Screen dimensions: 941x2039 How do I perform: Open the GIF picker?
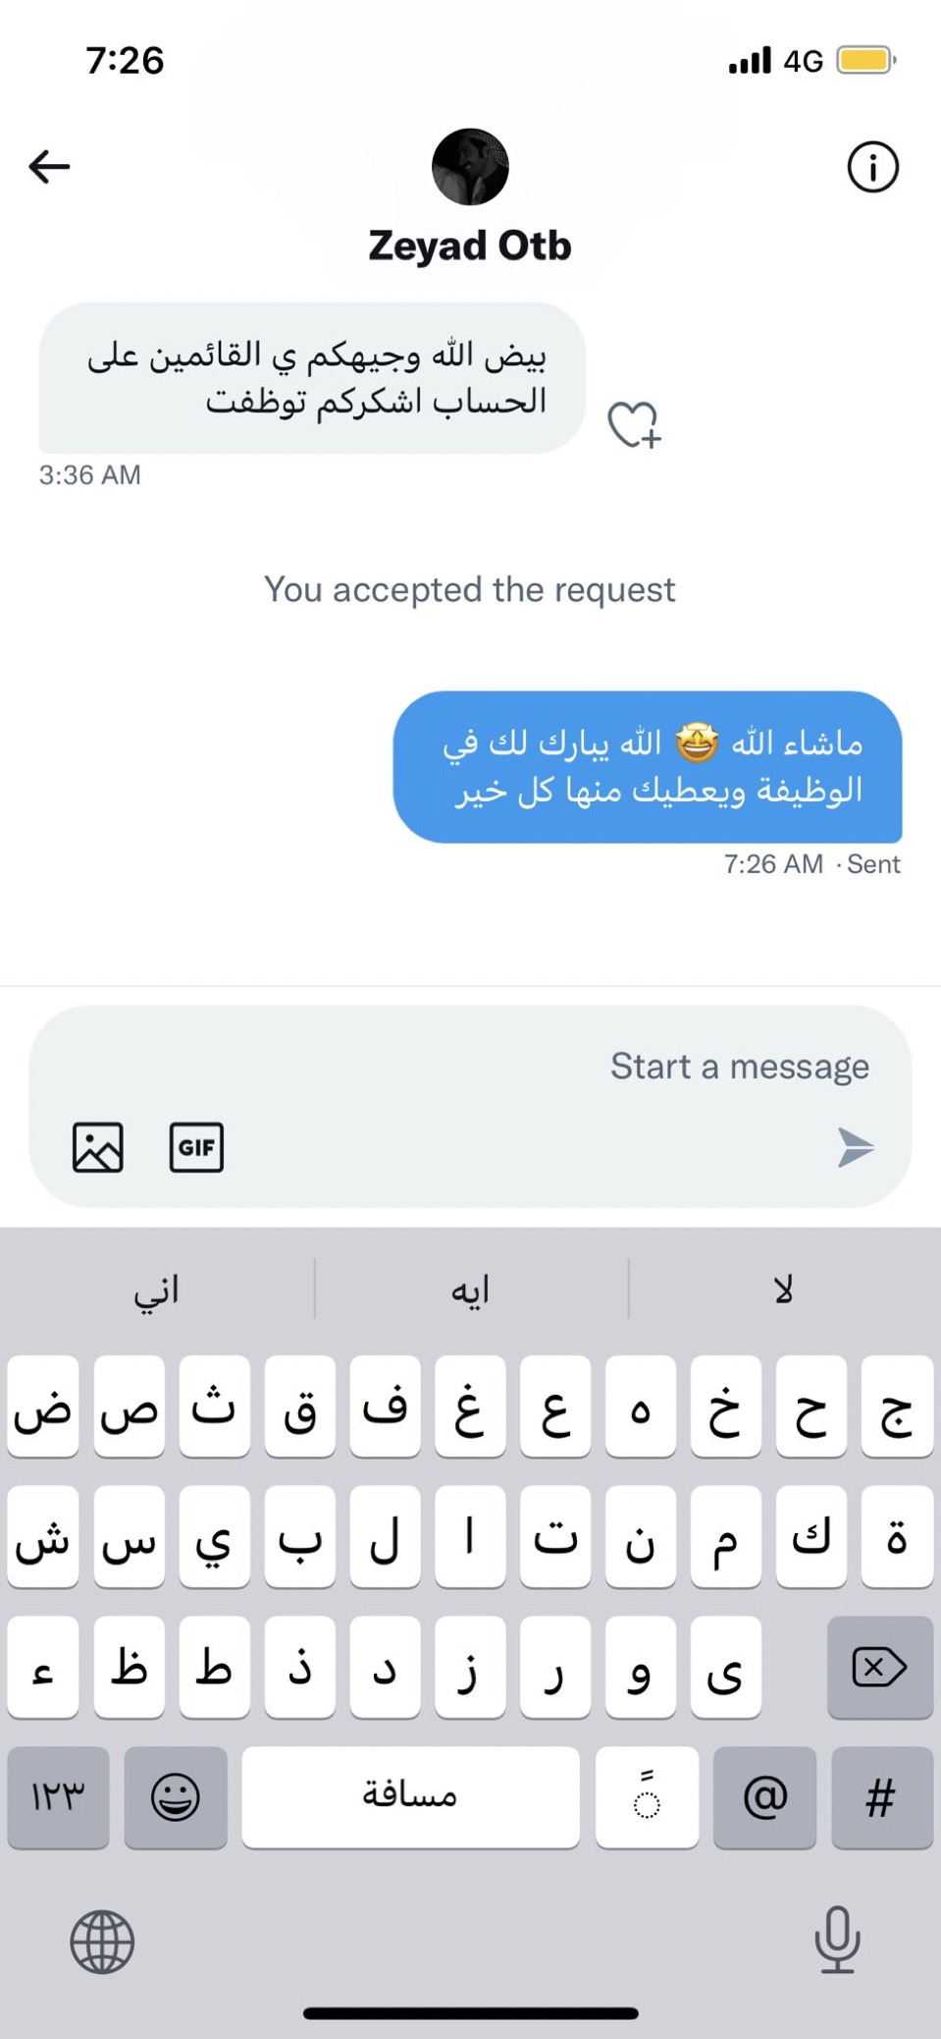pyautogui.click(x=196, y=1147)
